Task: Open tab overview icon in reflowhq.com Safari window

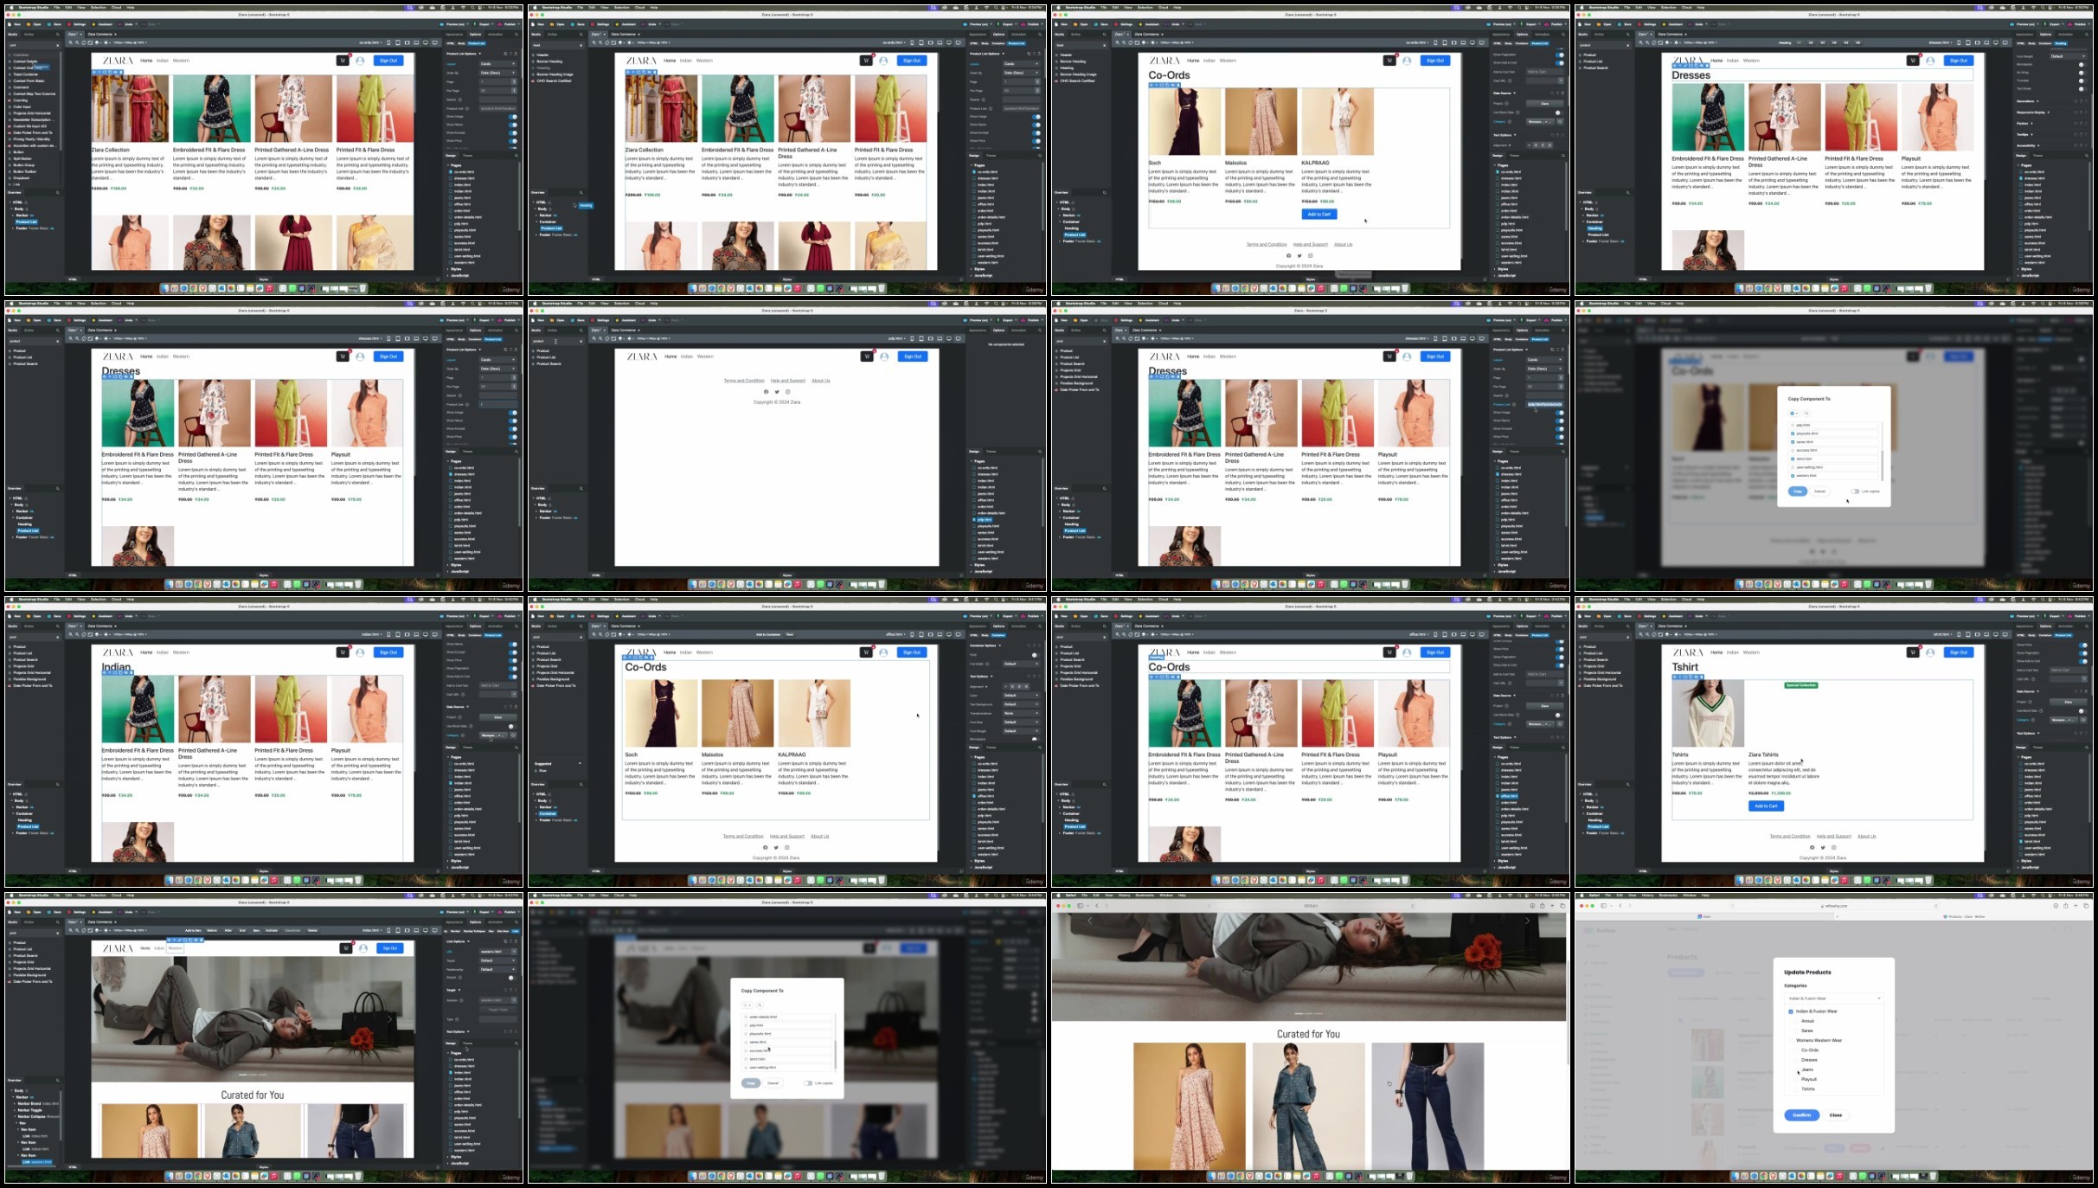Action: pos(2086,906)
